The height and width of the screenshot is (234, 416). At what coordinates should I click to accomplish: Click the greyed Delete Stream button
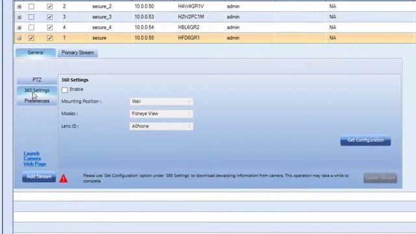(x=380, y=177)
